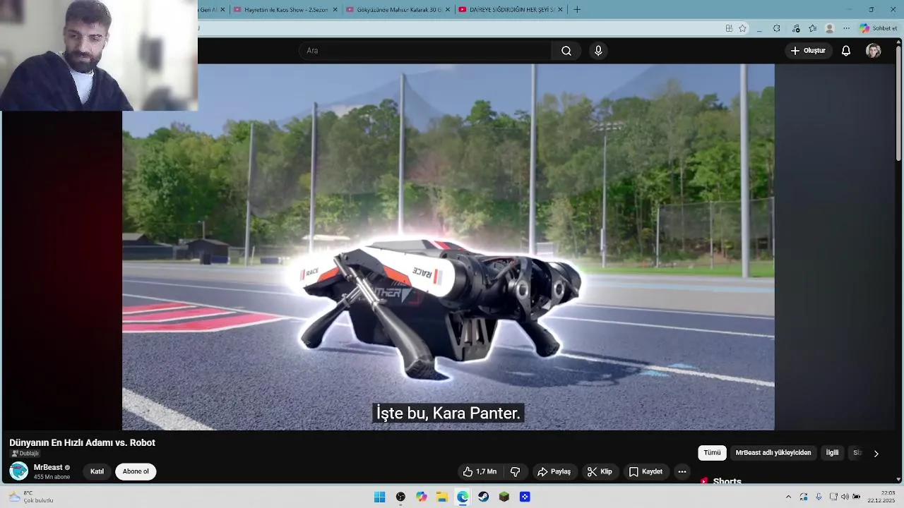The image size is (904, 508).
Task: Click the Dublajlı dubbed badge
Action: (x=25, y=454)
